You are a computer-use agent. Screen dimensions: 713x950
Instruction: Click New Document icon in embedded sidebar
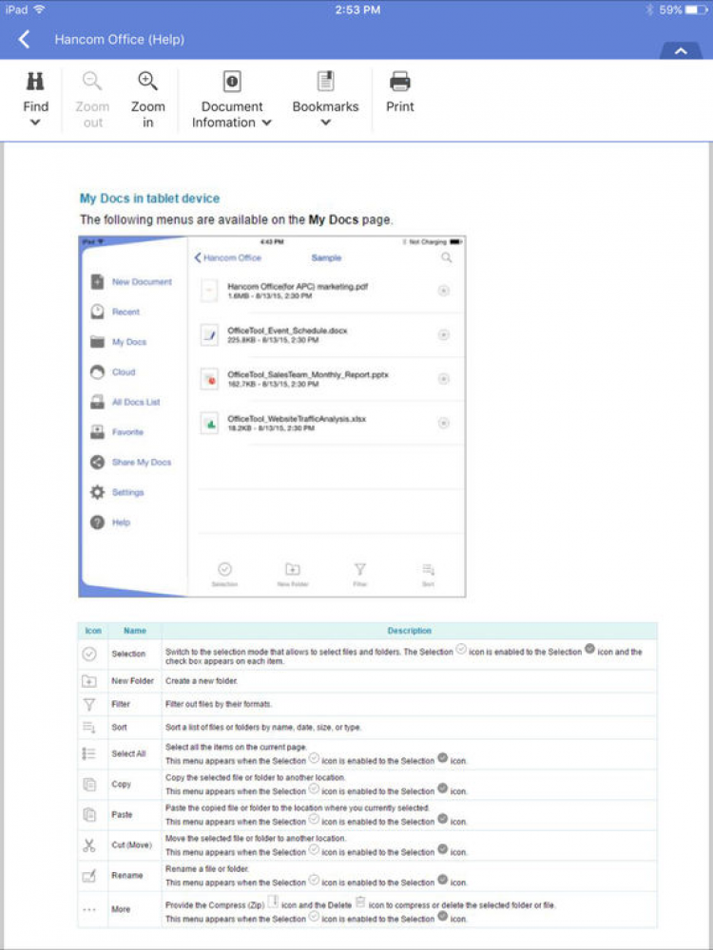(97, 282)
